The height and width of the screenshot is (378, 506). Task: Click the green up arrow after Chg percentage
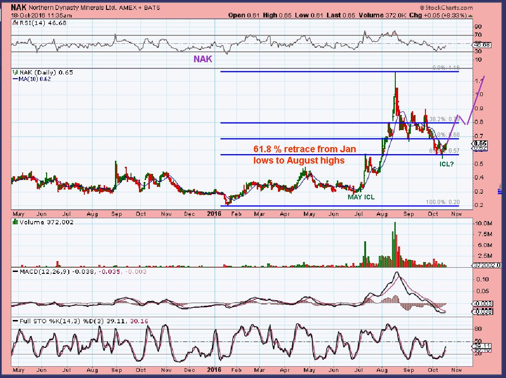click(471, 16)
